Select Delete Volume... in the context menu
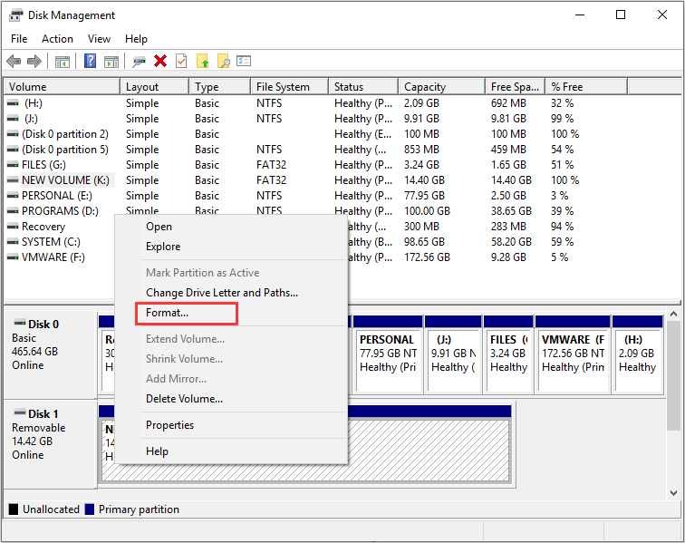The height and width of the screenshot is (543, 685). [x=184, y=399]
